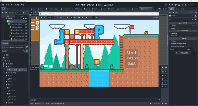Pause the game in demo_jump debug window

tap(41, 17)
